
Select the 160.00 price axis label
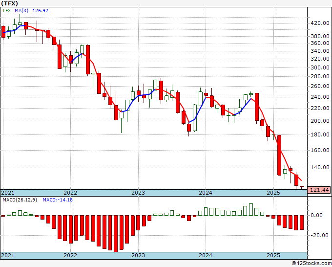(x=320, y=150)
